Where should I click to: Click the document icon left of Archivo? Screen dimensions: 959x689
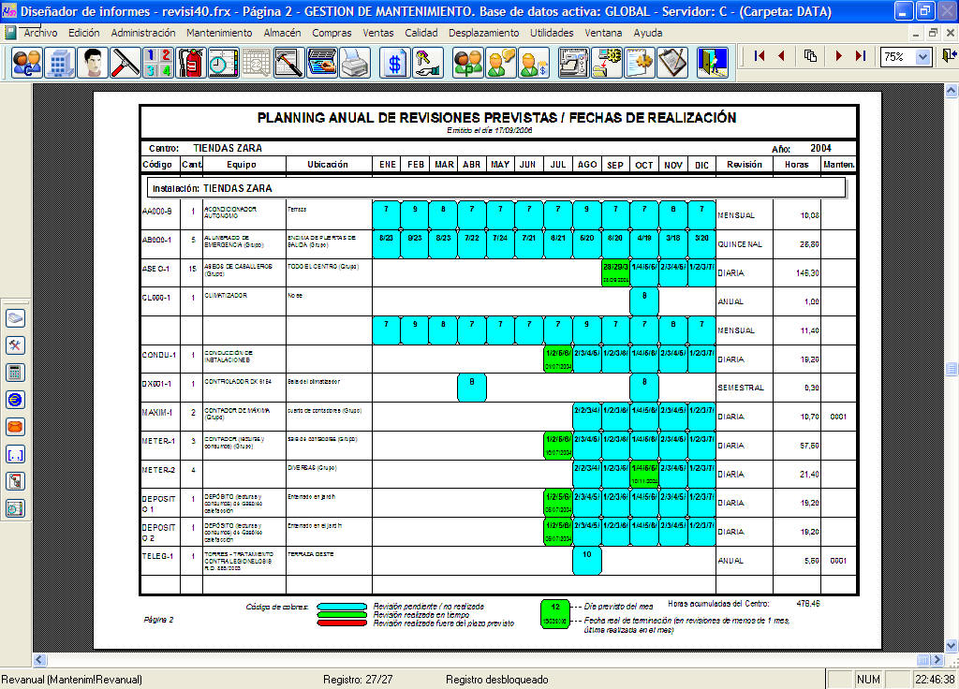[x=10, y=33]
